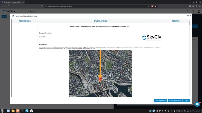Viewport: 202px width, 113px height.
Task: Click the share icon in address bar
Action: pos(148,6)
